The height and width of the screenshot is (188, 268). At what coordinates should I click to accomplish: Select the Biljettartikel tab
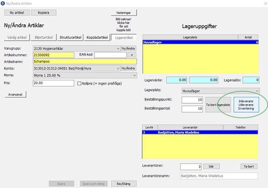(44, 37)
